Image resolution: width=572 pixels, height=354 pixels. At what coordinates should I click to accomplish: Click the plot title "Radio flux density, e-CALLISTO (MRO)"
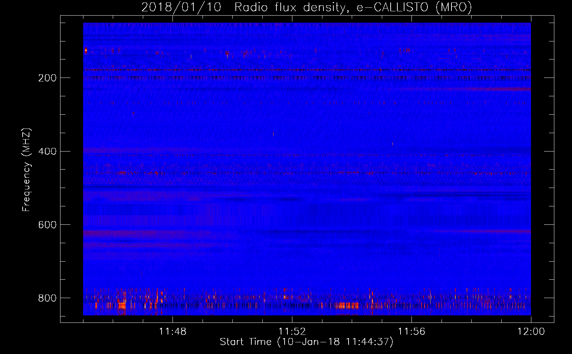click(x=353, y=7)
